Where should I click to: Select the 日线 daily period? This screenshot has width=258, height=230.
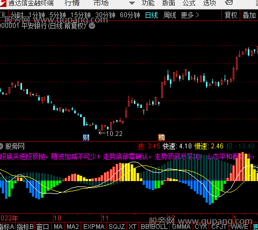tap(152, 15)
